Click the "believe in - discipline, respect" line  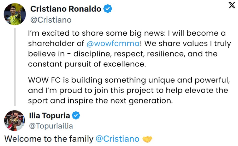tap(123, 54)
